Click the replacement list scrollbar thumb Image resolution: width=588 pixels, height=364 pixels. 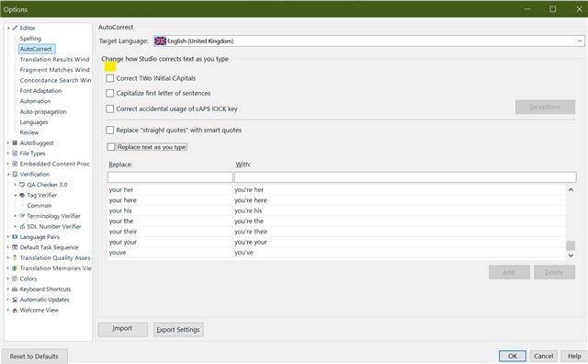coord(571,245)
